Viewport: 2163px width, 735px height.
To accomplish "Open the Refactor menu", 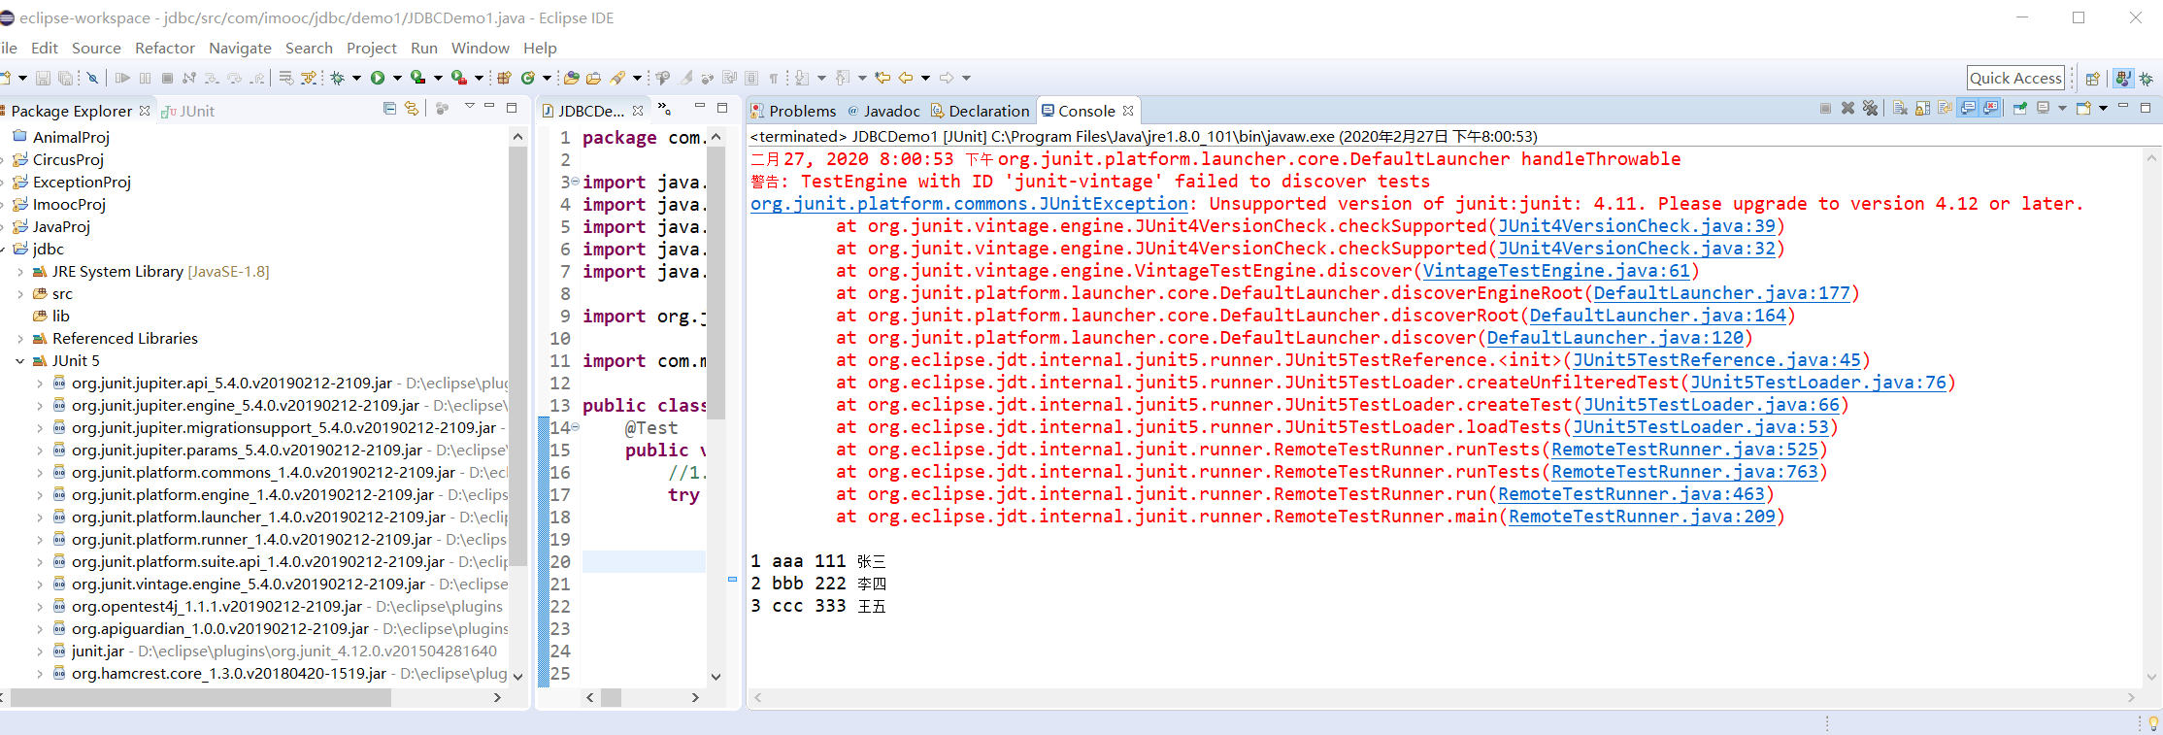I will 165,48.
